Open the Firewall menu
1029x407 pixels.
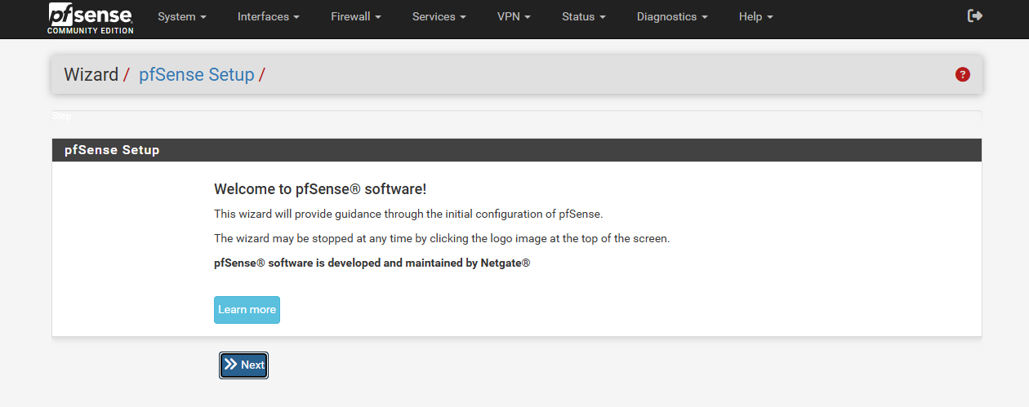pos(356,16)
